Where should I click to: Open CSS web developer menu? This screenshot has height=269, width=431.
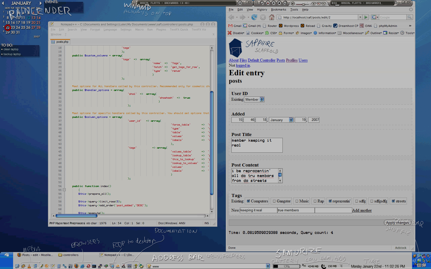tap(271, 33)
